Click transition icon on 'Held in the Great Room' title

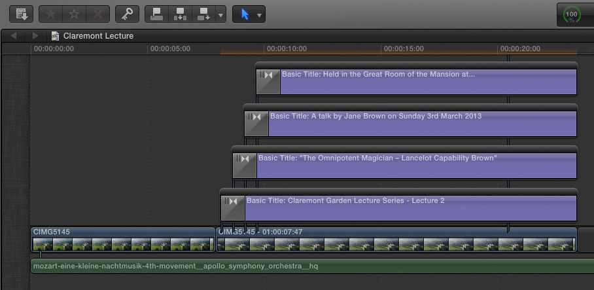click(268, 82)
